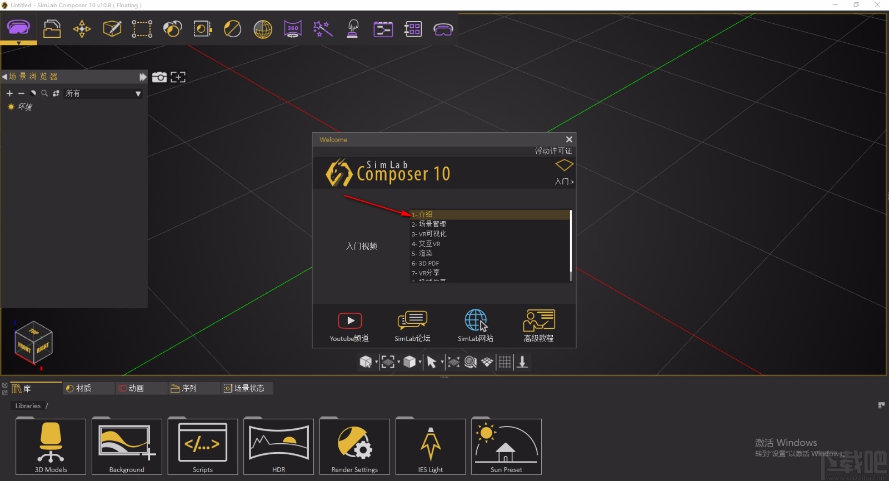This screenshot has height=481, width=889.
Task: Click the fit-all expanding grid icon
Action: [x=453, y=362]
